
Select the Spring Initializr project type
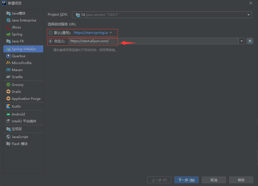(23, 49)
